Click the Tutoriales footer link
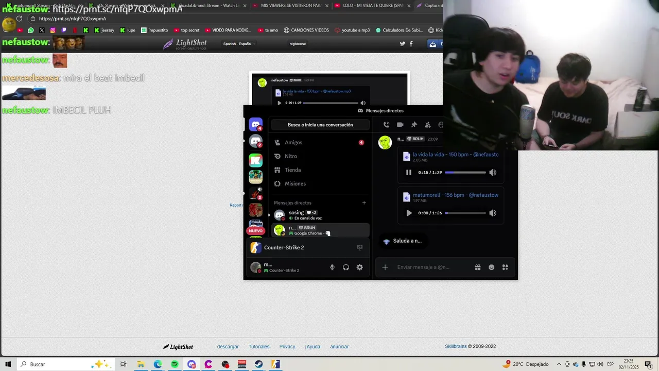 click(x=259, y=347)
